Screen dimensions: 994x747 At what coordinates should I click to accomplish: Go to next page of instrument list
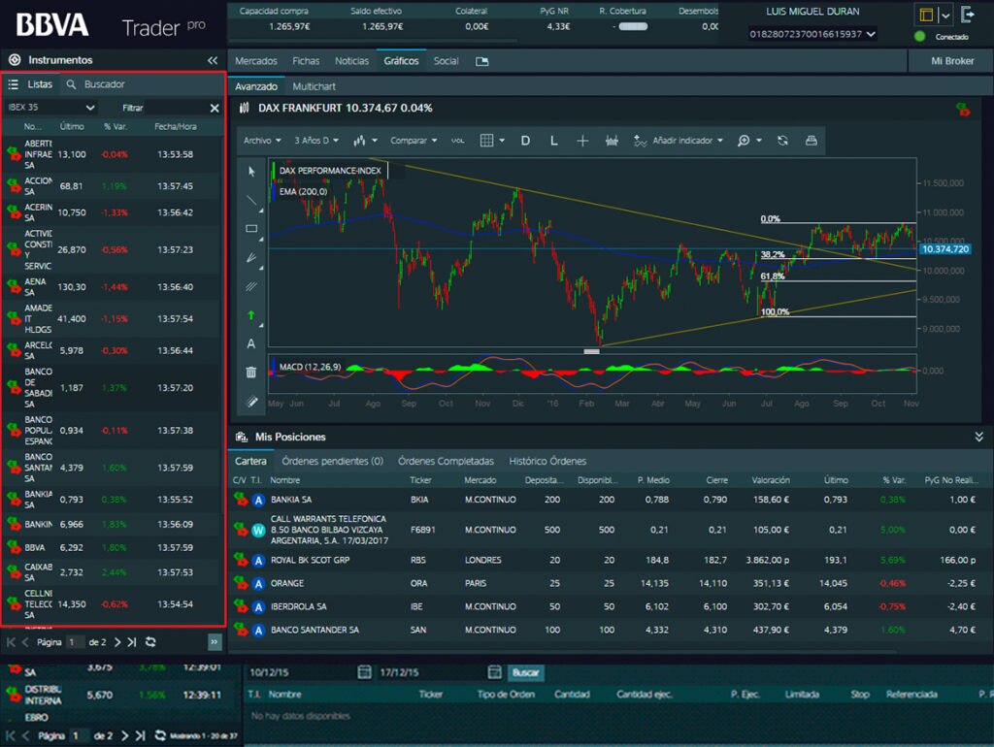coord(117,642)
